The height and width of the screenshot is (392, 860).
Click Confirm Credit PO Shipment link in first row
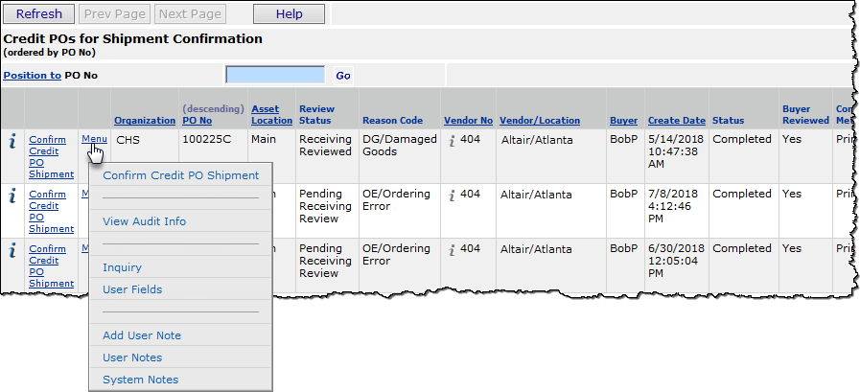tap(51, 156)
